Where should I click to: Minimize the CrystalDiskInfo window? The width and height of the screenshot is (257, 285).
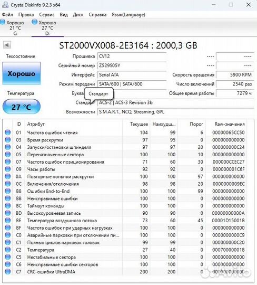click(214, 5)
